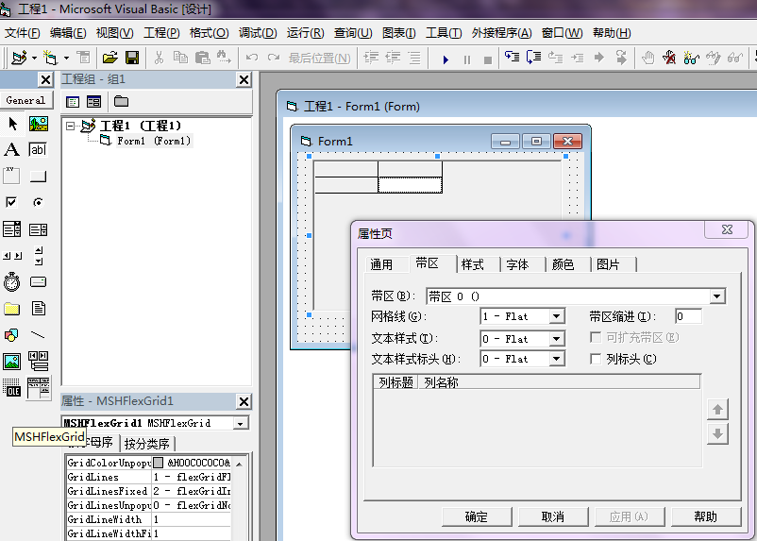
Task: Open dropdown arrow beside Add Form icon
Action: tap(66, 58)
